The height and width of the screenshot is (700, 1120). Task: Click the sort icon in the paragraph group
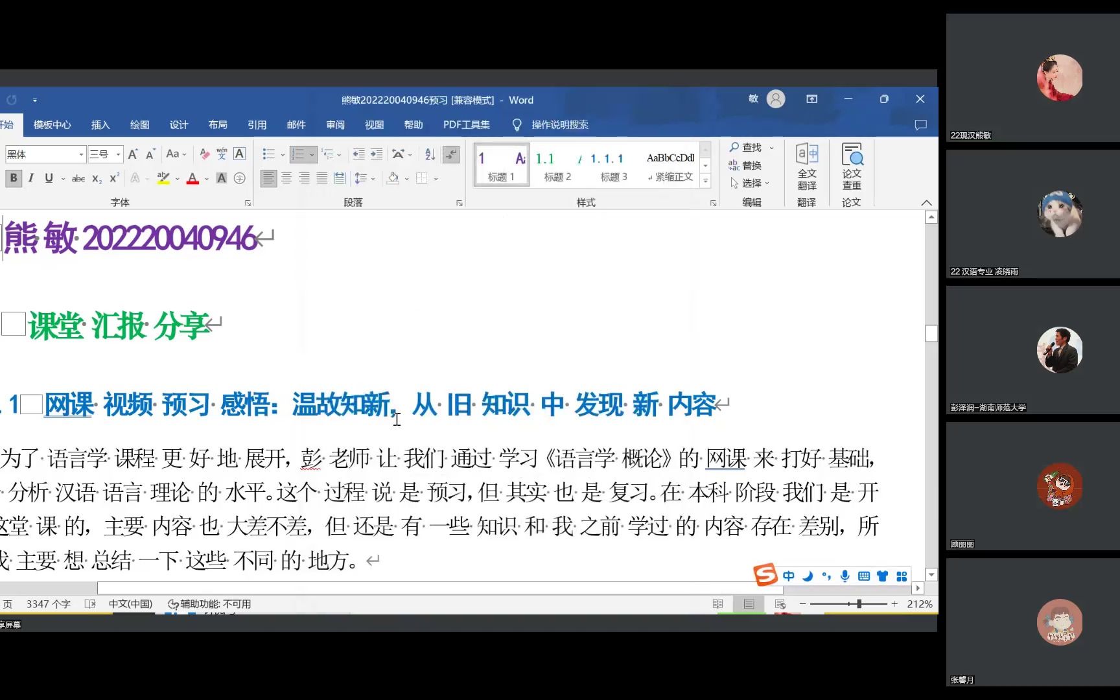coord(429,154)
